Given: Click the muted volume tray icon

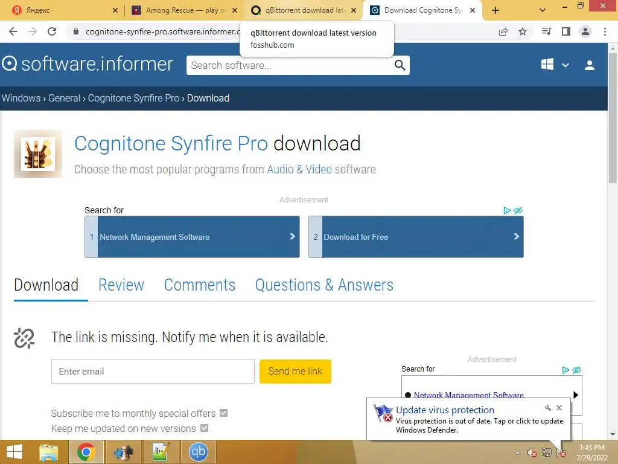Looking at the screenshot, I should (532, 453).
